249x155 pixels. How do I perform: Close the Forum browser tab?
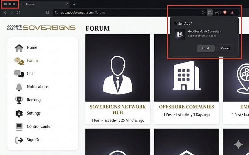(x=67, y=4)
